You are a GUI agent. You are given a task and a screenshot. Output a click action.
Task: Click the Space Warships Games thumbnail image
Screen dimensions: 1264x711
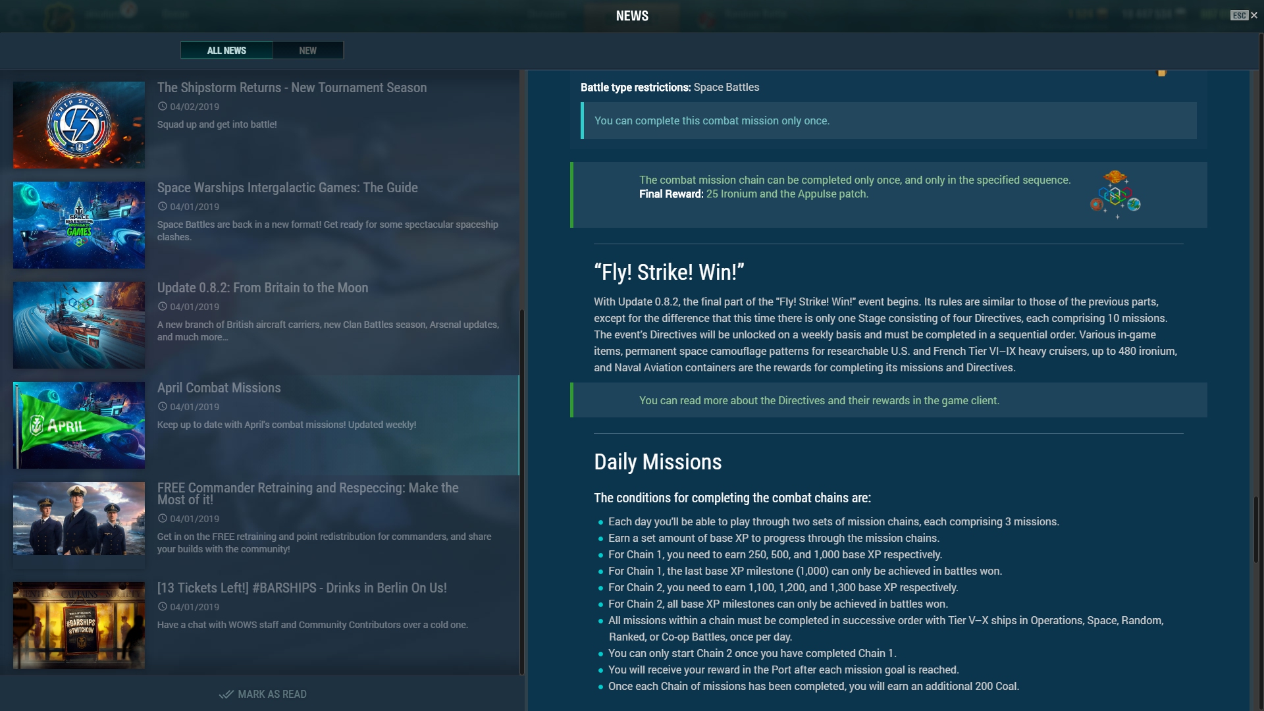[x=79, y=225]
